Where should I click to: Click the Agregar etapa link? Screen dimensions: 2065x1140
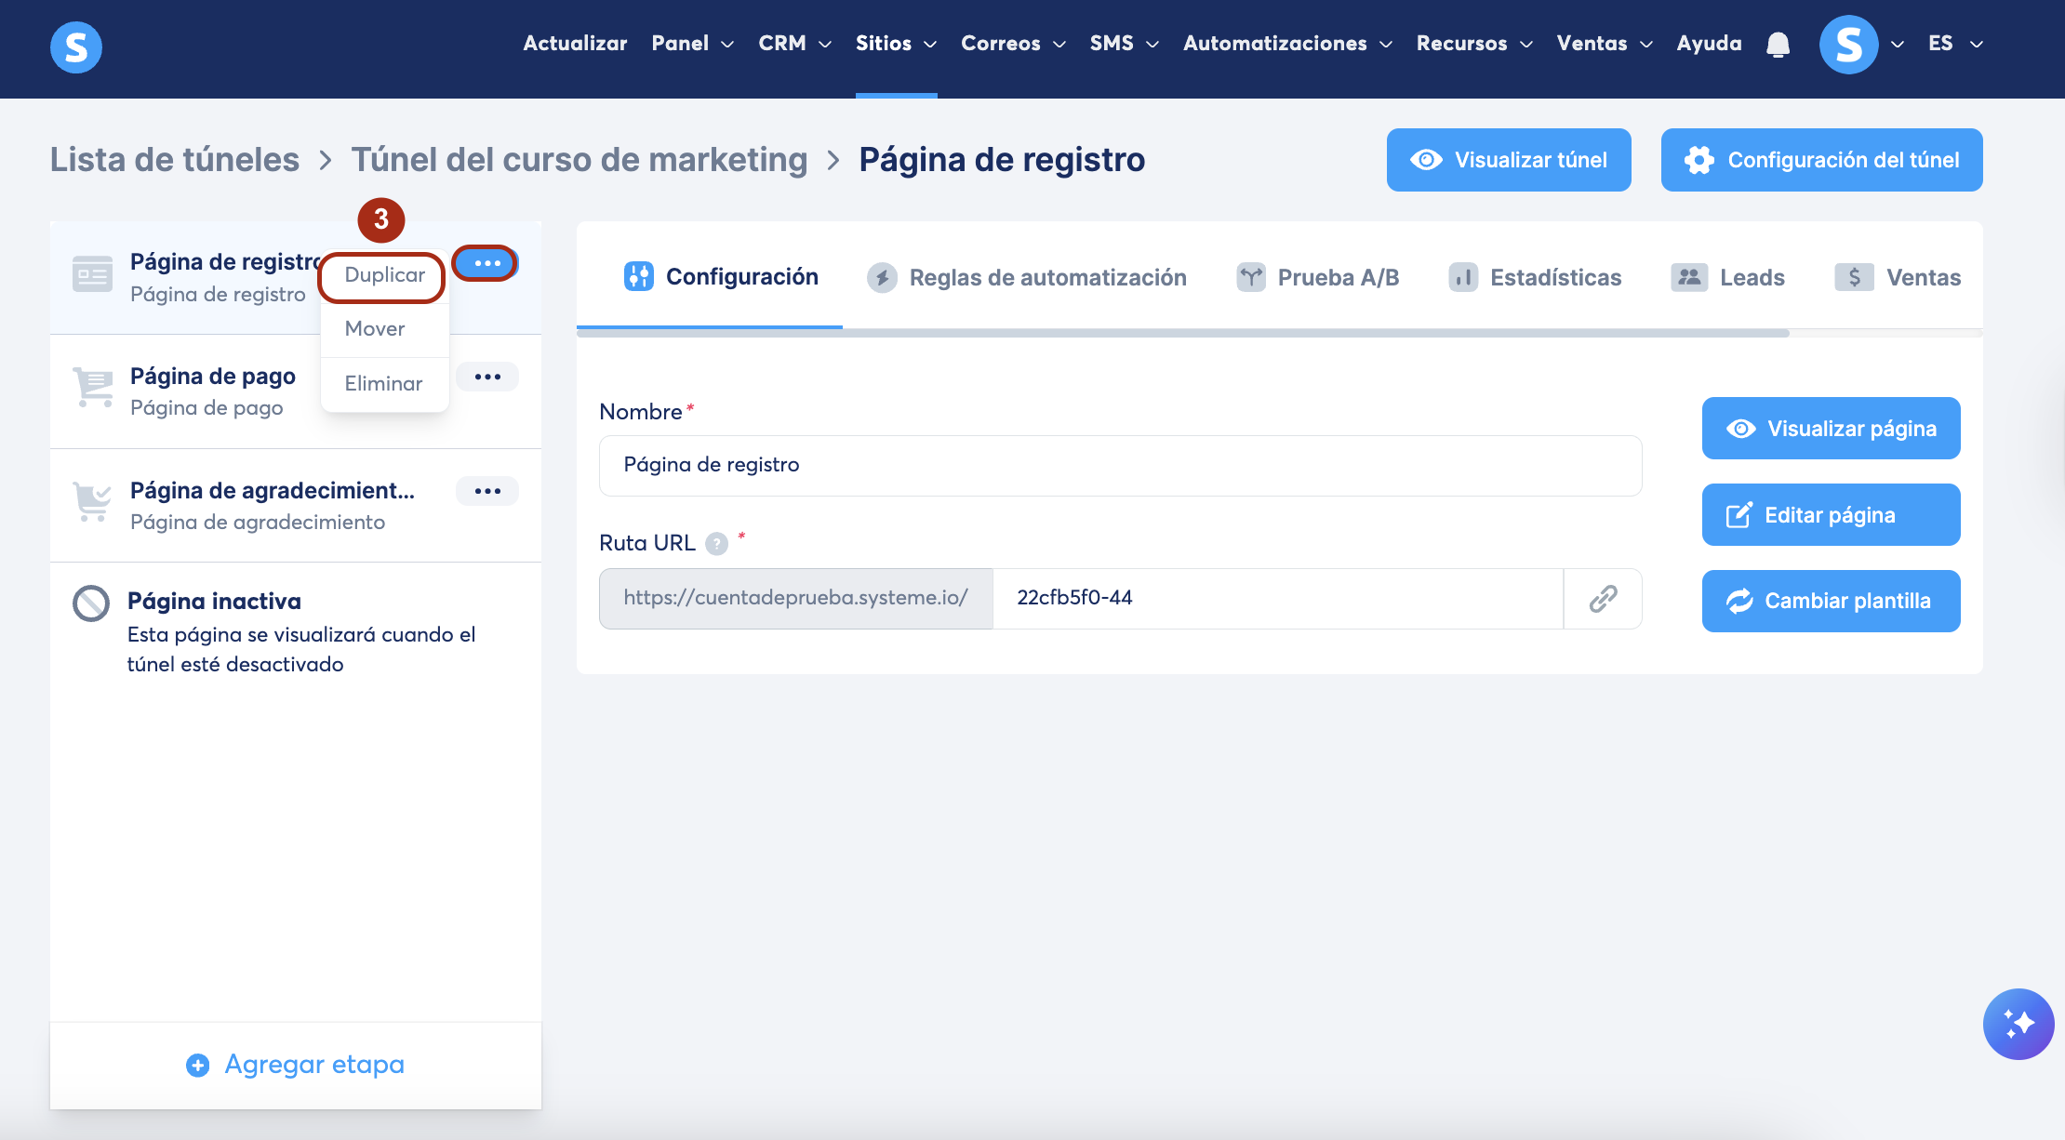pos(296,1065)
